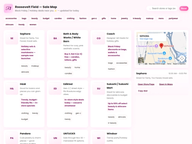This screenshot has width=192, height=144.
Task: Click the Sephora SE store badge
Action: (x=12, y=38)
